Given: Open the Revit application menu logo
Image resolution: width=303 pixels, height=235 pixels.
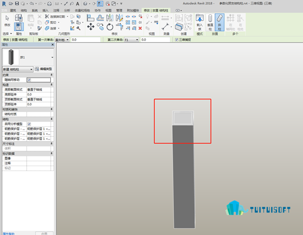Looking at the screenshot, I should pyautogui.click(x=4, y=4).
